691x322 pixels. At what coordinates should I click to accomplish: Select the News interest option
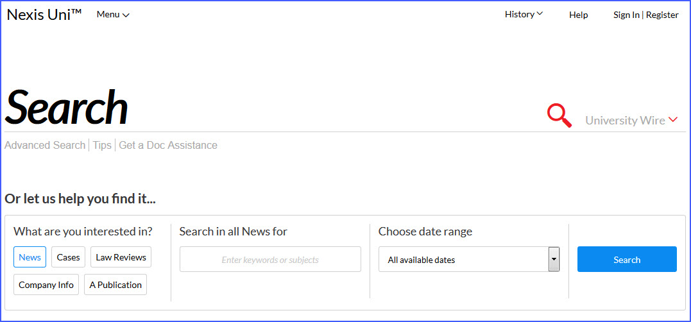click(x=30, y=257)
